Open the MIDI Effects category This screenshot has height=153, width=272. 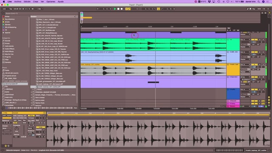pyautogui.click(x=9, y=51)
